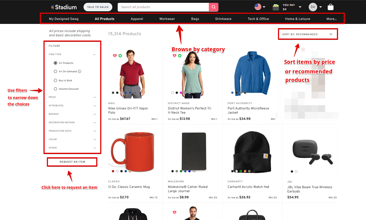Open JBL Vibe Beam True Wireless Earbuds

[310, 189]
